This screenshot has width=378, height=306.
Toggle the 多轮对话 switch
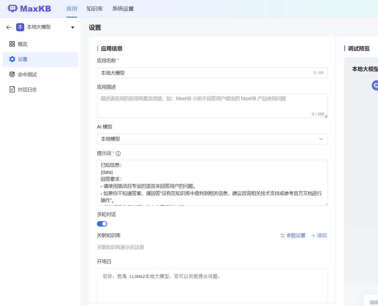click(x=102, y=224)
